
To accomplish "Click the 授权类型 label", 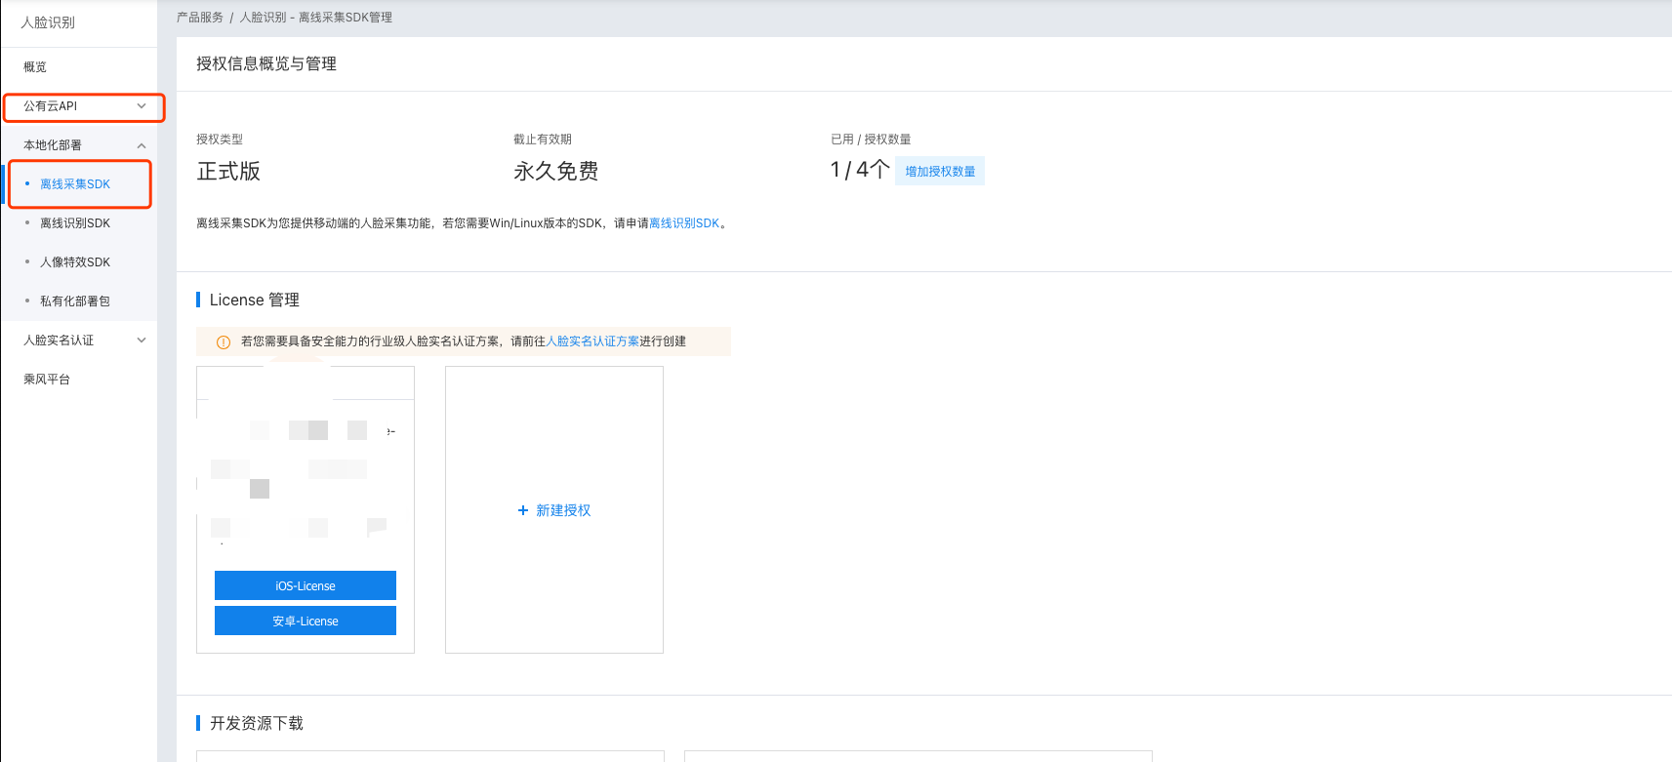I will pos(220,140).
